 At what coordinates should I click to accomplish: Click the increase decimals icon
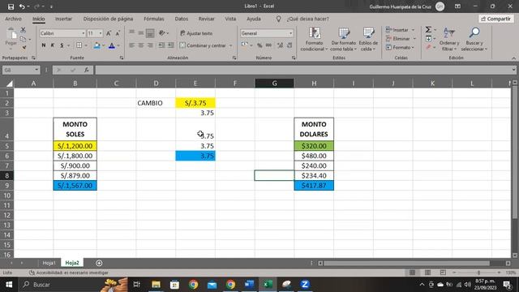[x=280, y=45]
